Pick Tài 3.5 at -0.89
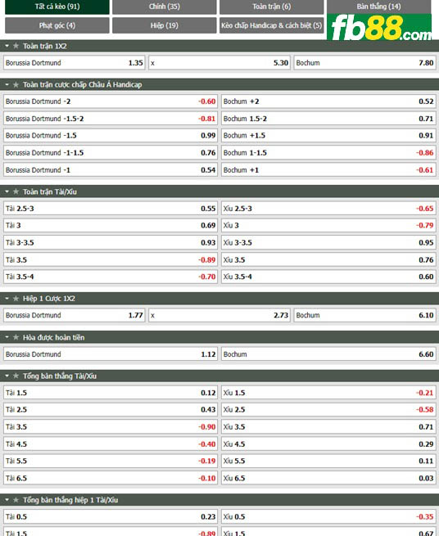Image resolution: width=439 pixels, height=536 pixels. pos(111,259)
